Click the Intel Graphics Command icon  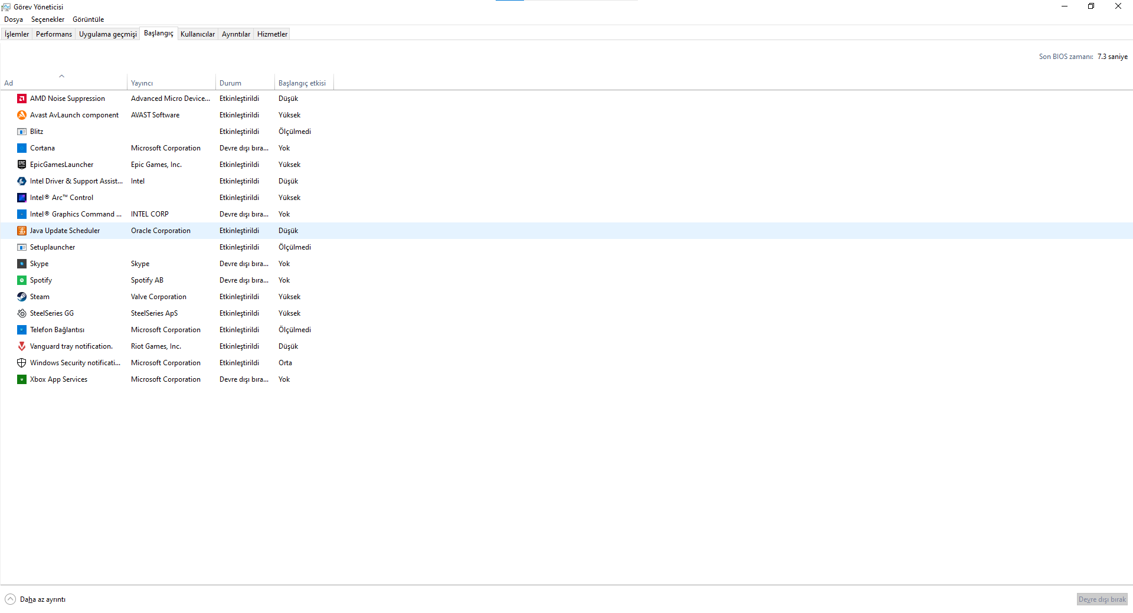[22, 214]
